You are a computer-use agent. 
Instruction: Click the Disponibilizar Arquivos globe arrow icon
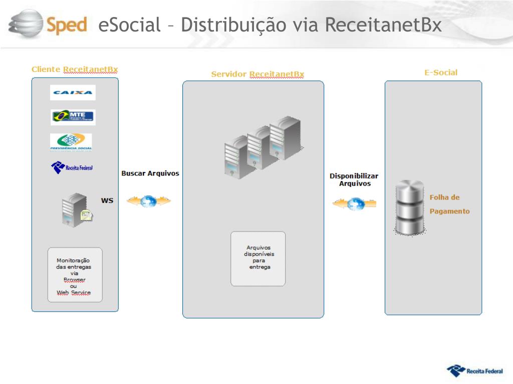point(355,204)
